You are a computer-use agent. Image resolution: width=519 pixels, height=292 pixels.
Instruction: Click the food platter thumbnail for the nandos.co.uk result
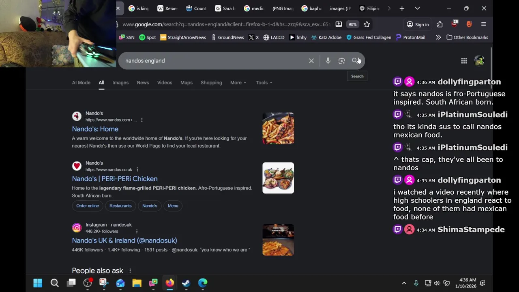(x=278, y=178)
